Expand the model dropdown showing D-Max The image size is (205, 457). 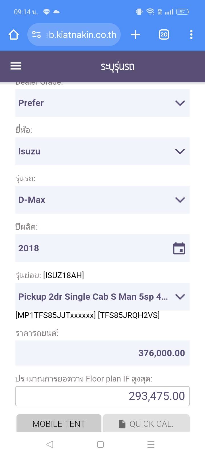point(102,200)
